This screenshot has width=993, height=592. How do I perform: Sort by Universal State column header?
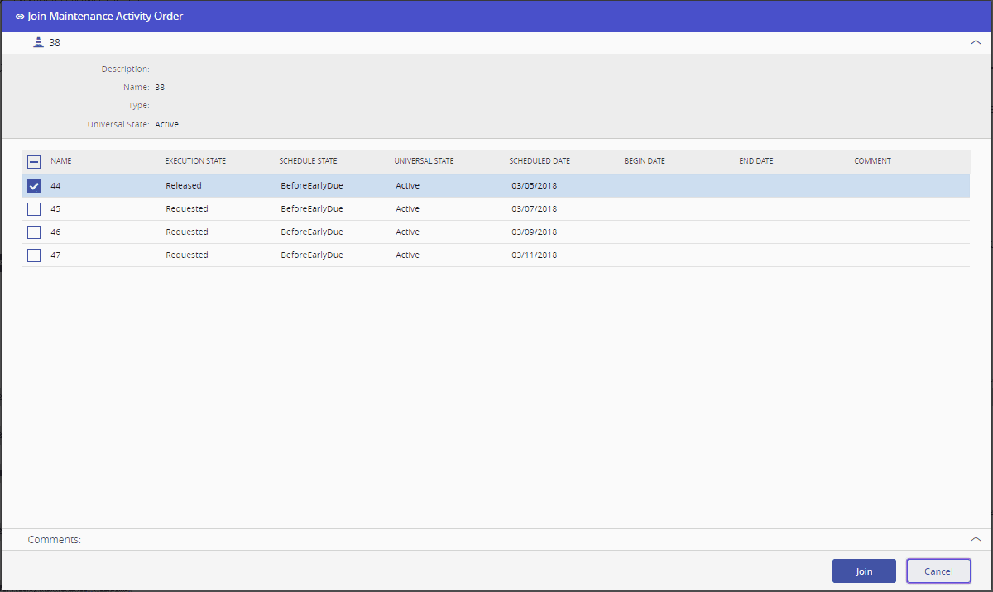[424, 161]
